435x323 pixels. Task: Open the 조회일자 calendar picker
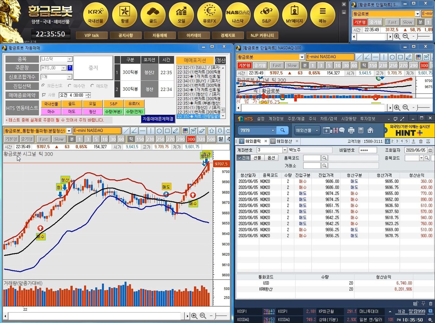(x=430, y=150)
